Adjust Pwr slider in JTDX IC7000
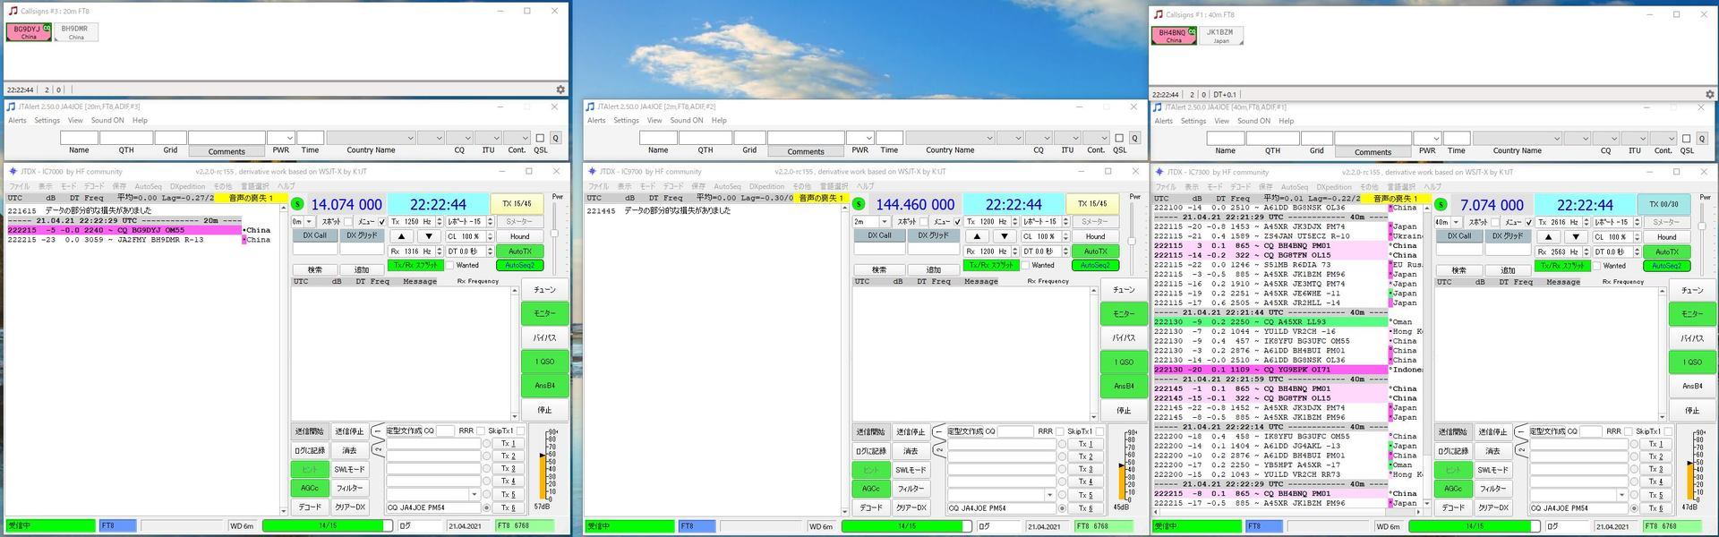The image size is (1719, 537). coord(554,234)
